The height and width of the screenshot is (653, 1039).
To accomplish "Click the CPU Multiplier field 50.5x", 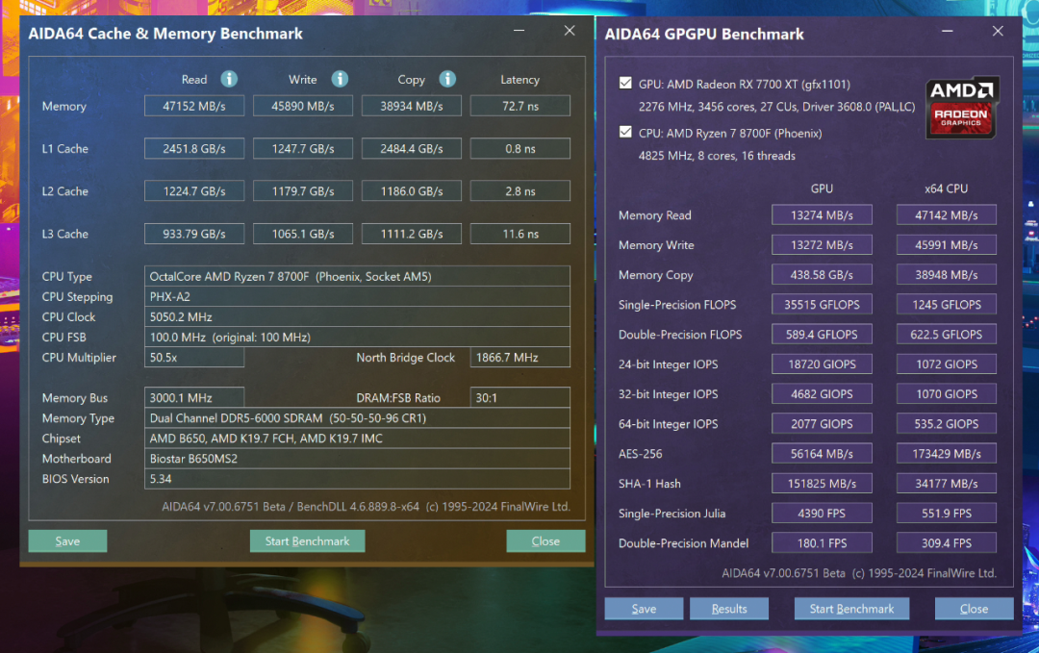I will click(194, 357).
